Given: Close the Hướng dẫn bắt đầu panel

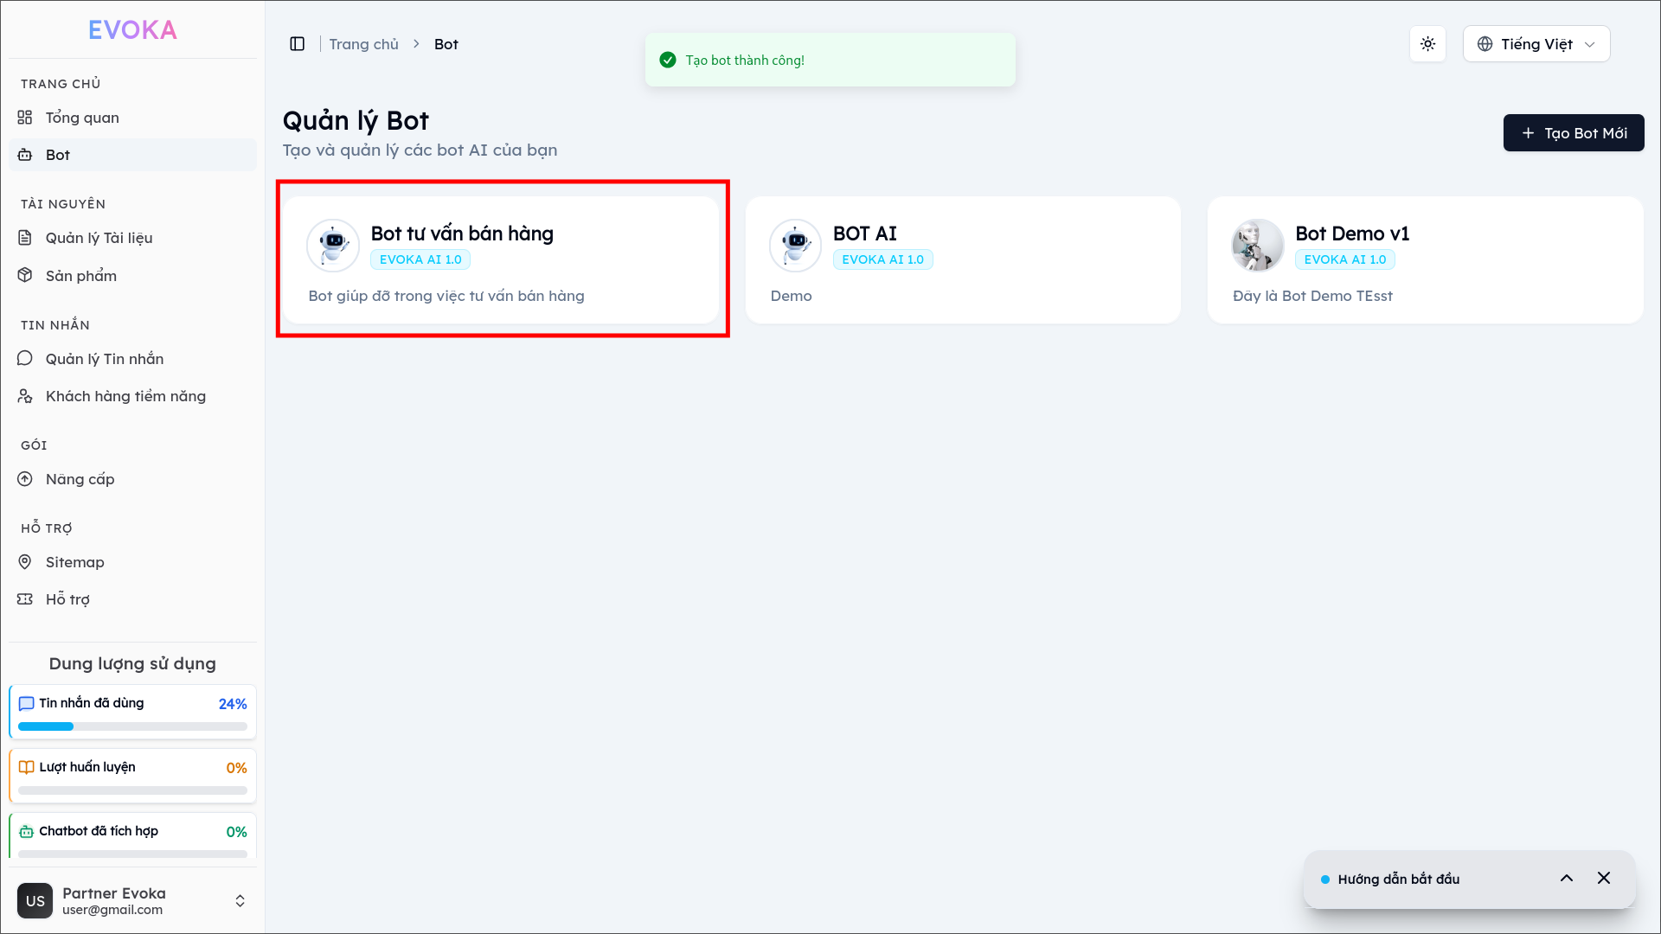Looking at the screenshot, I should point(1603,879).
